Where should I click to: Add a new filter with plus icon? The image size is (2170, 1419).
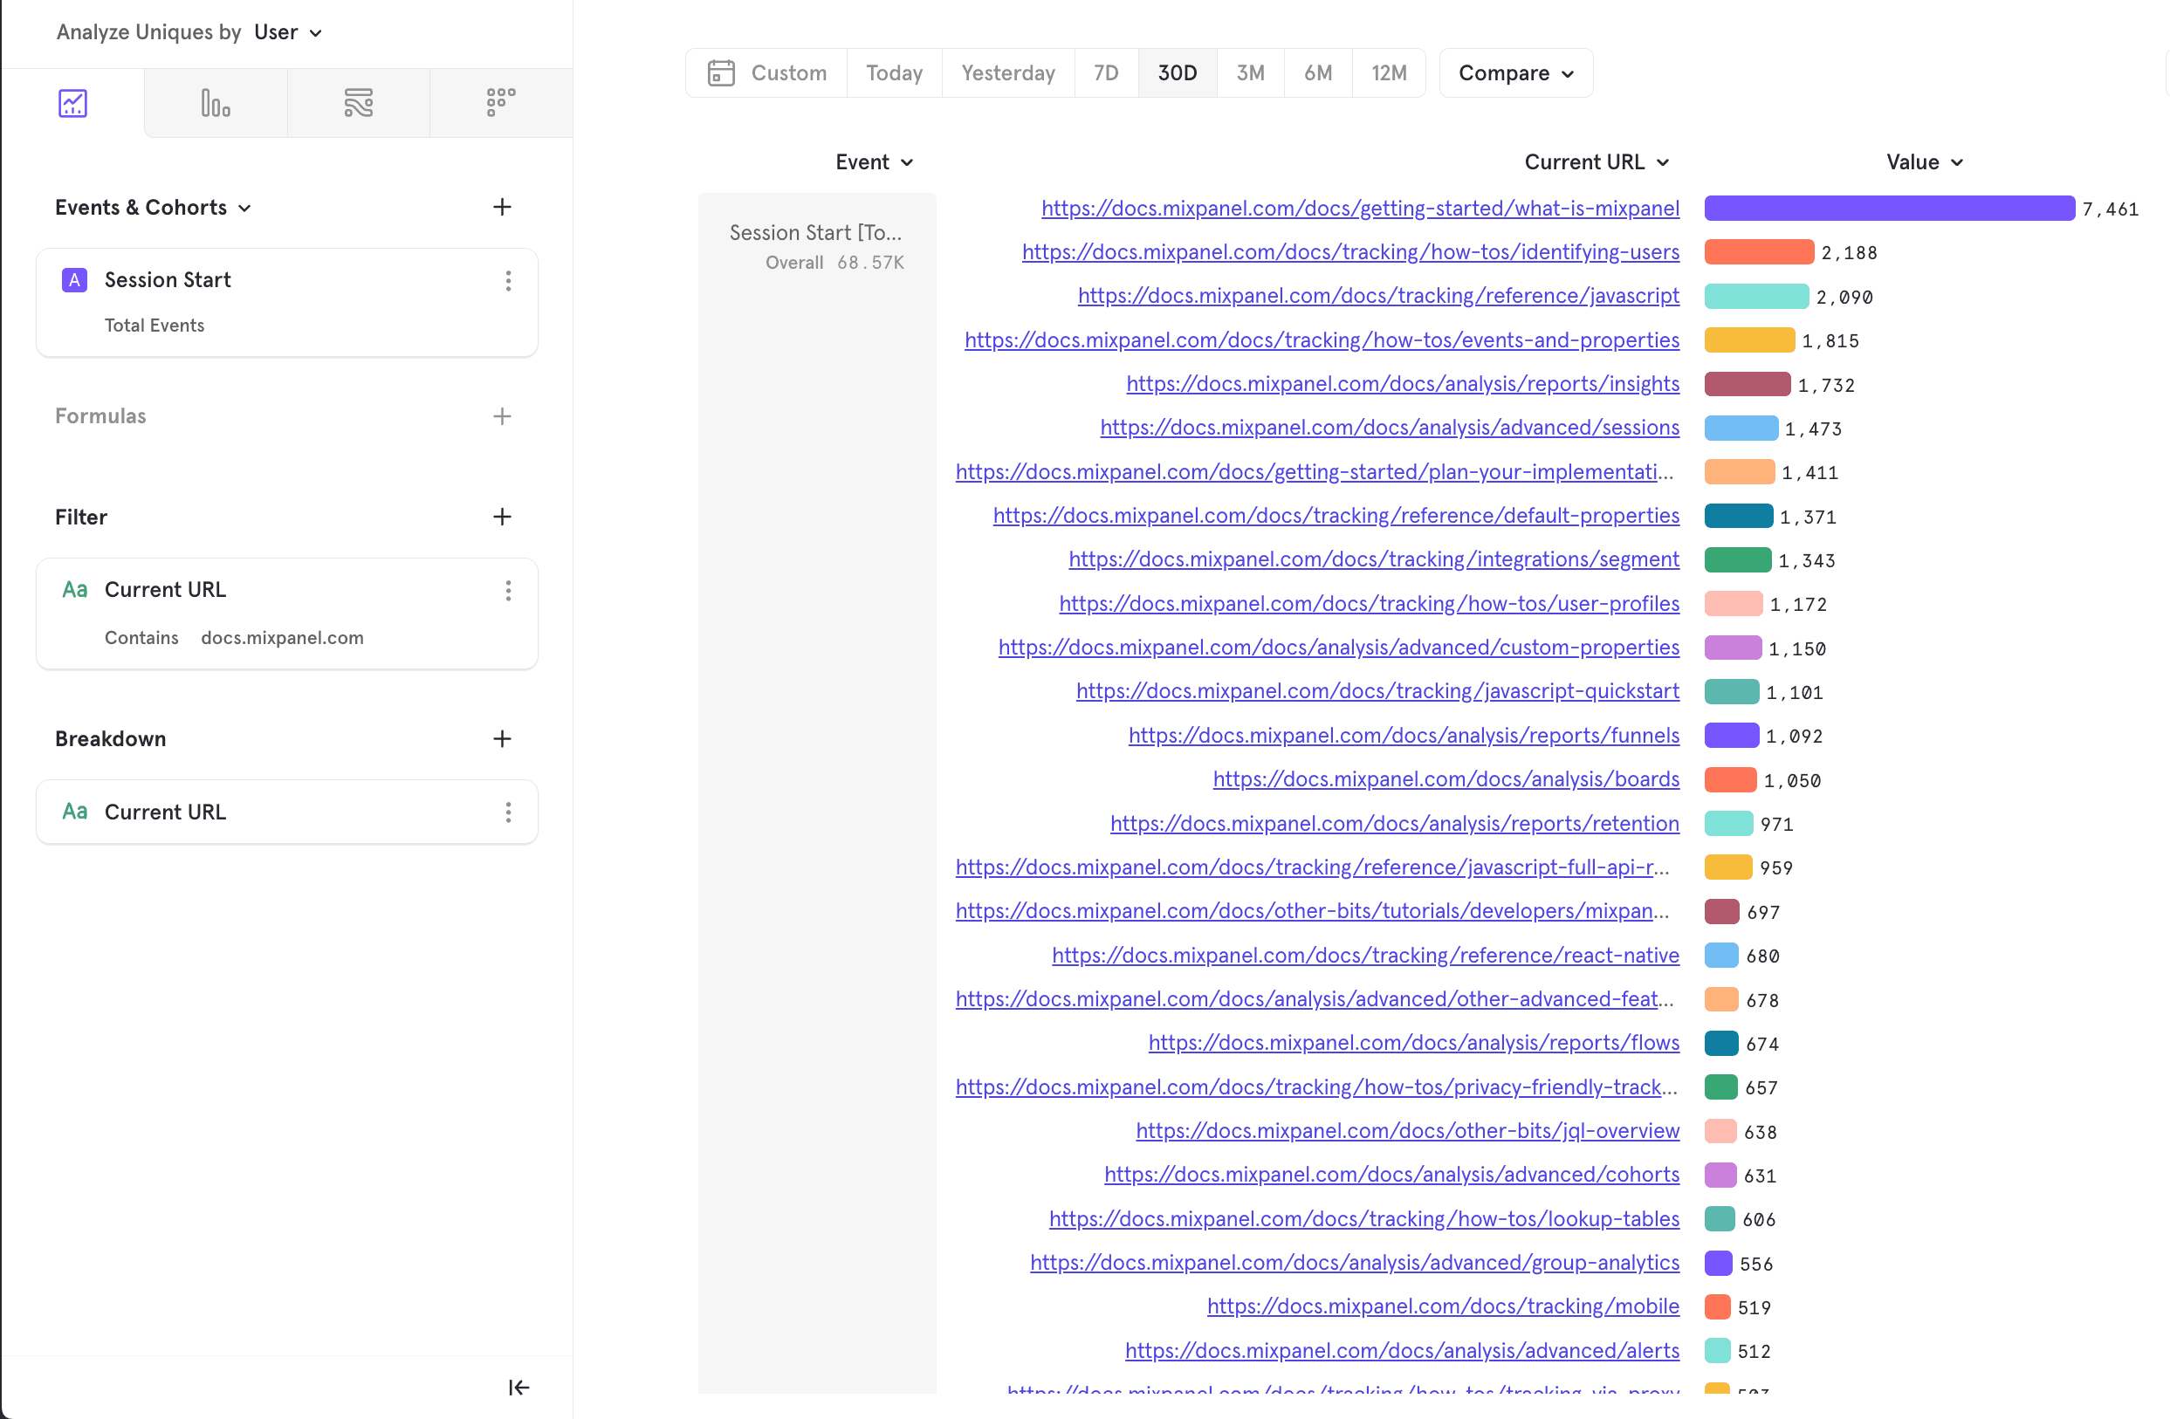tap(501, 517)
